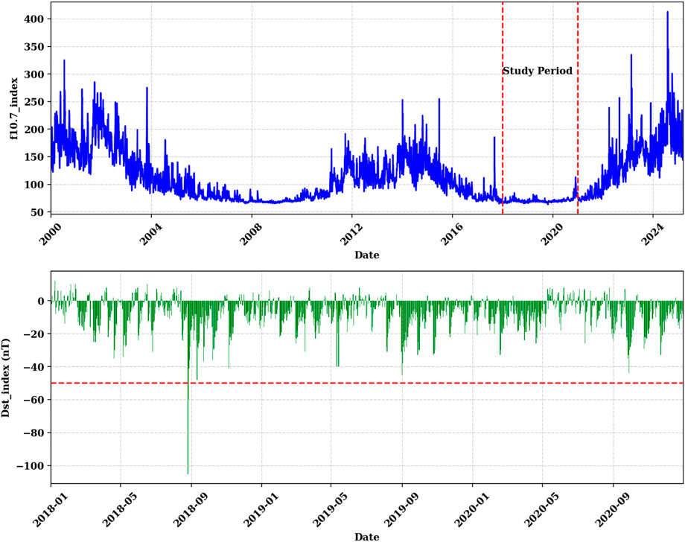This screenshot has height=542, width=685.
Task: Select the -60 tick on the Dst axis
Action: [33, 400]
